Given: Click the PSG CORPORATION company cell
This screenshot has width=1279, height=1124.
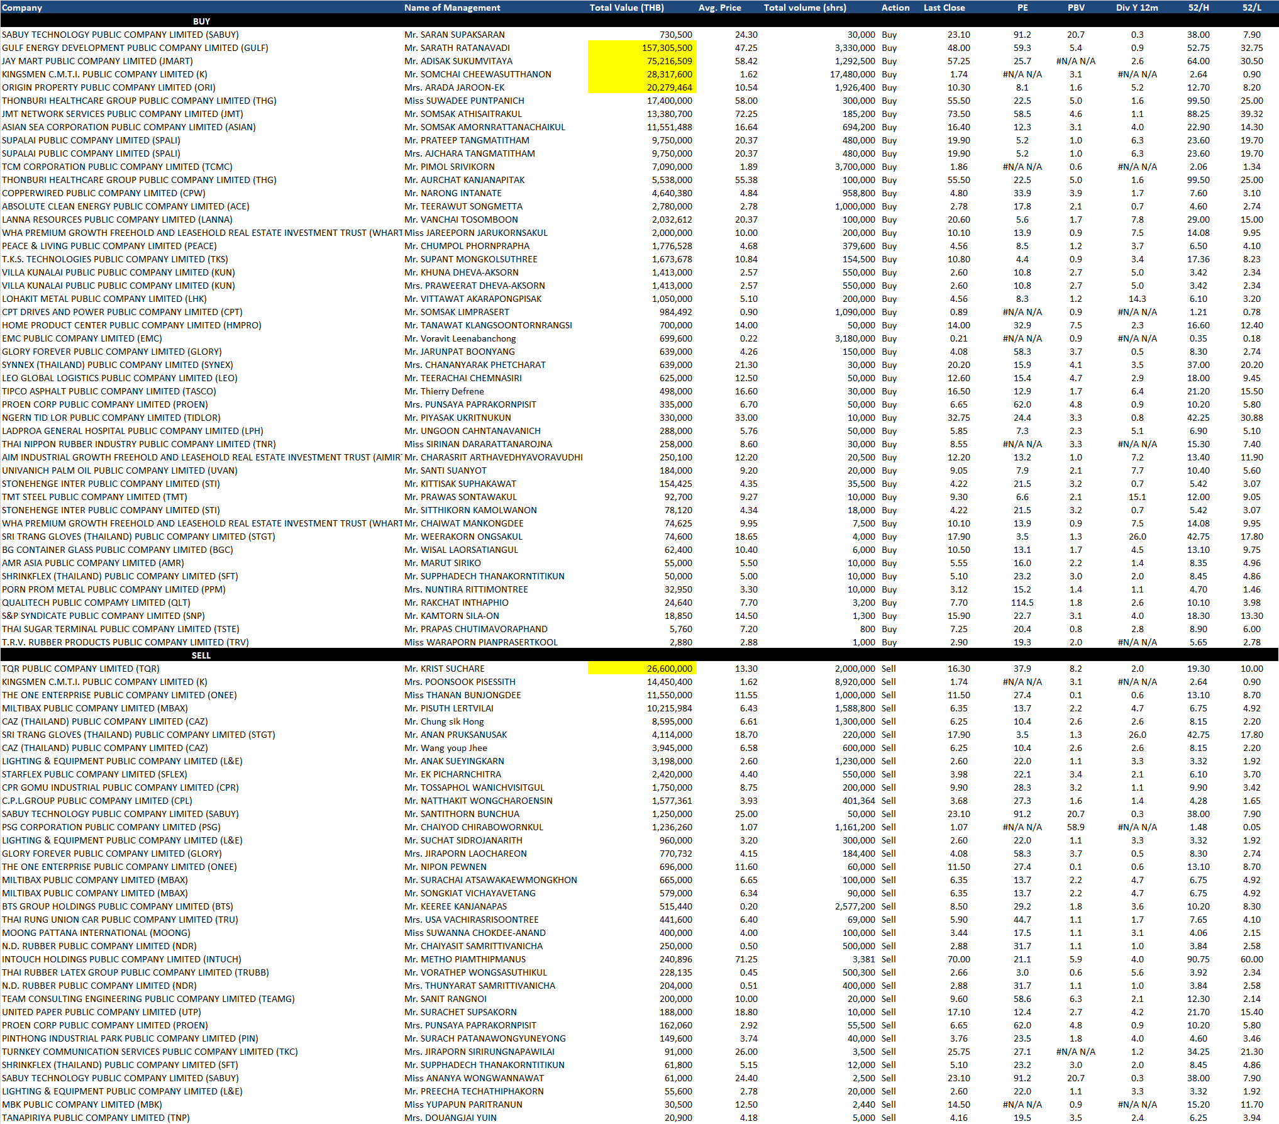Looking at the screenshot, I should (x=111, y=827).
